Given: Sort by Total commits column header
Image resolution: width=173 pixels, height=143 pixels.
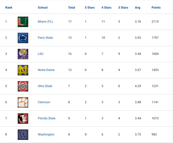Looking at the screenshot, I should tap(72, 8).
